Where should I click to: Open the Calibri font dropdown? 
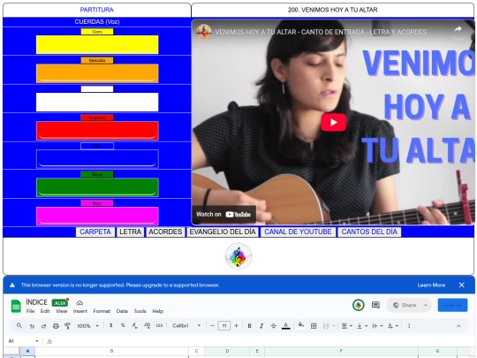[186, 325]
